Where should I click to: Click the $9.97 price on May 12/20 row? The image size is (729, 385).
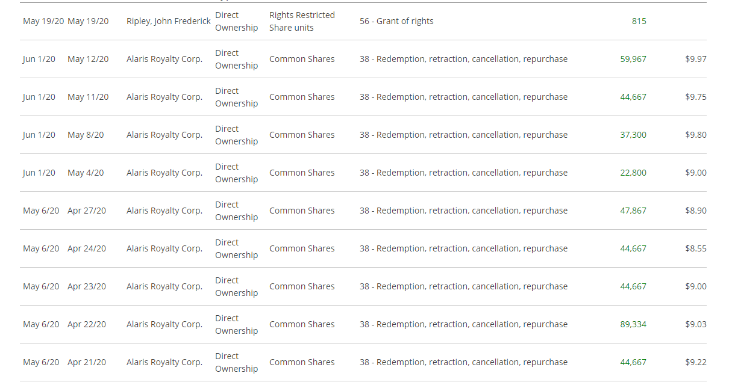(696, 59)
